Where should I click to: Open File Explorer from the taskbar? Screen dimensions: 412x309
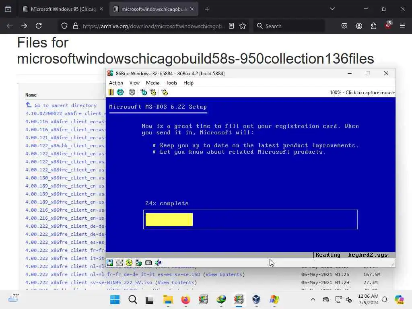168,299
